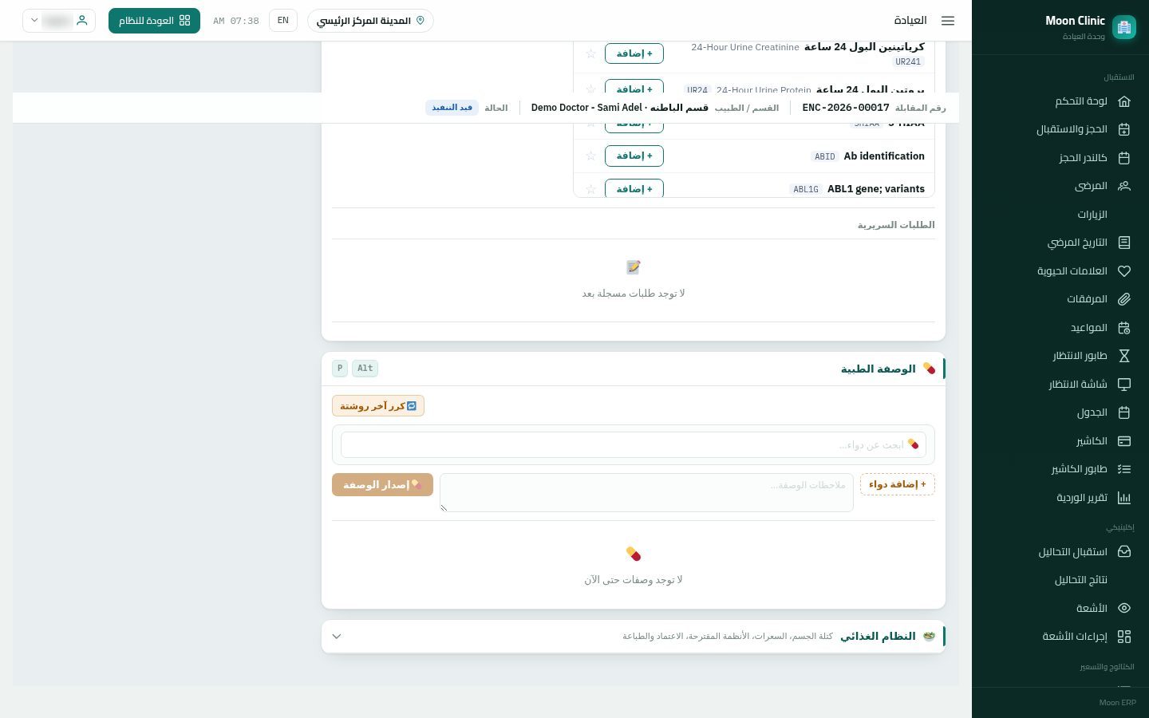Click the شاشة الانتظار monitor icon
Screen dimensions: 1149x718
1124,385
